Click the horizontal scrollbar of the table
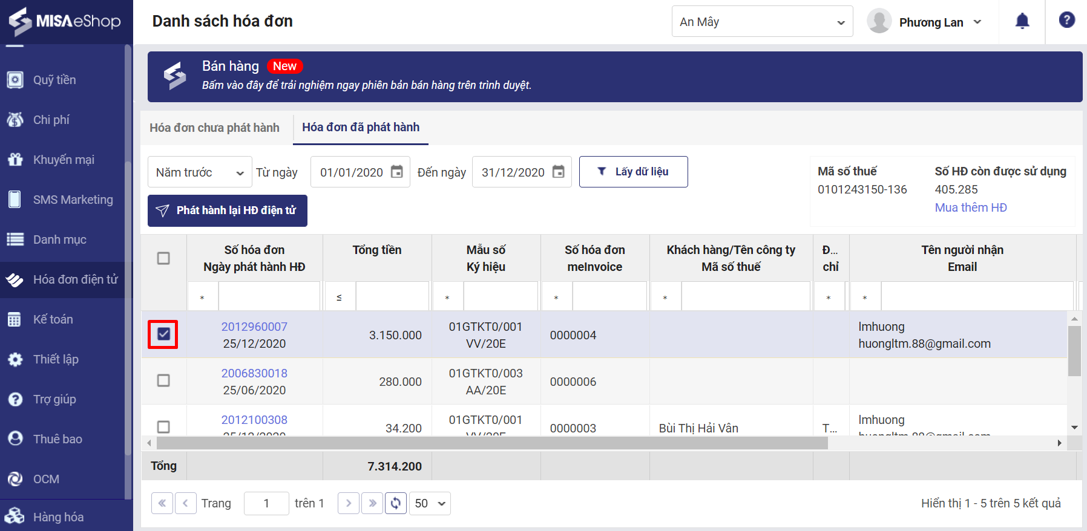Image resolution: width=1087 pixels, height=531 pixels. [491, 443]
